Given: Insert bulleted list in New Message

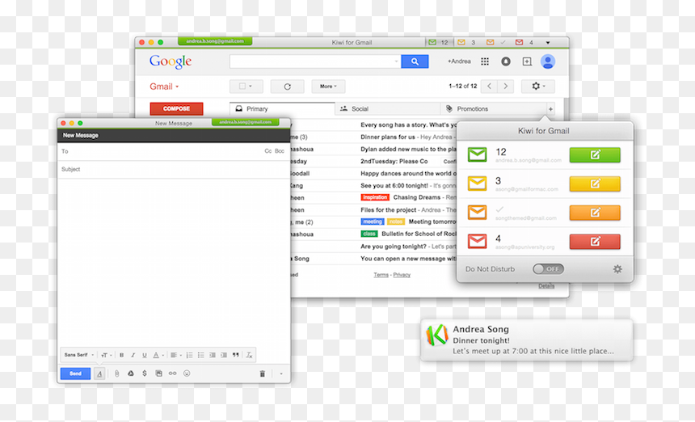Looking at the screenshot, I should pyautogui.click(x=200, y=355).
